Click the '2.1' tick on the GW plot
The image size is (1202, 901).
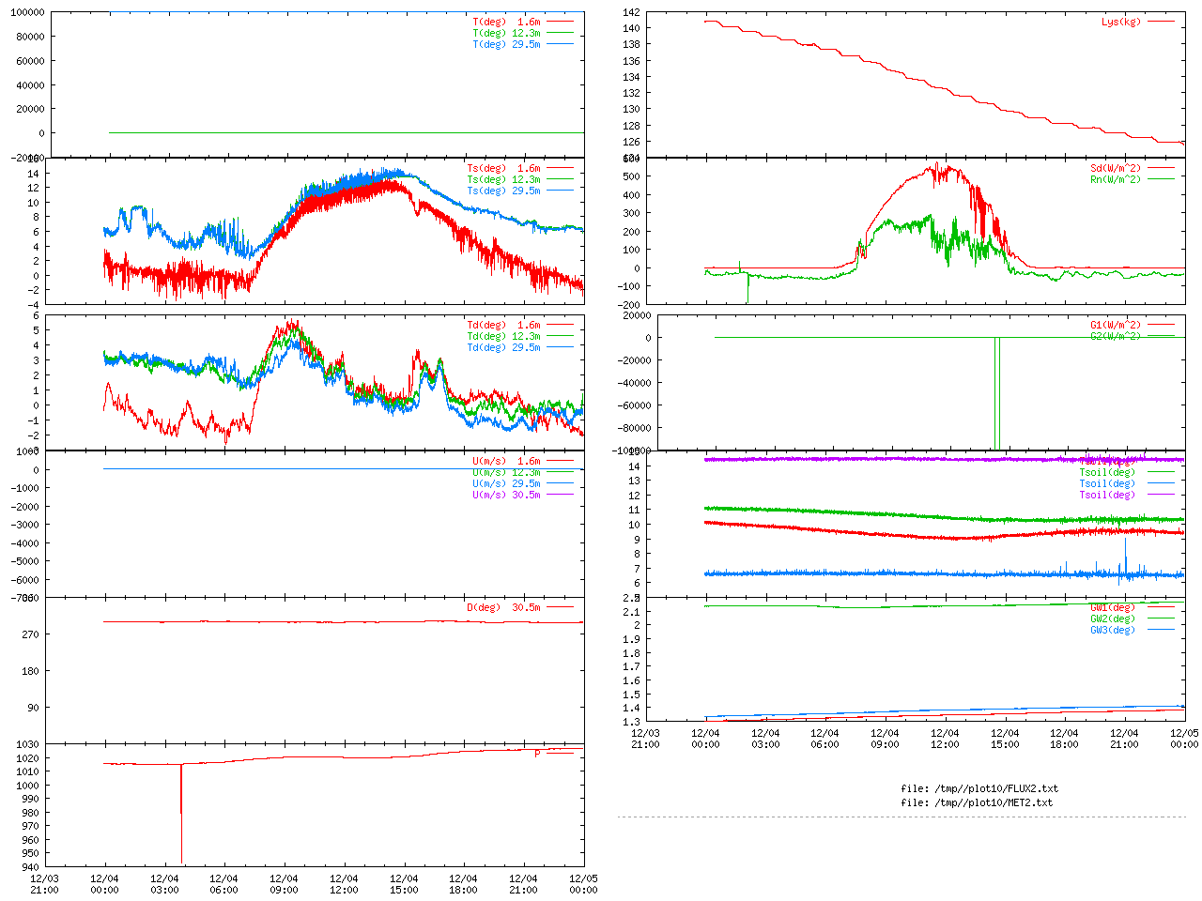[x=631, y=612]
